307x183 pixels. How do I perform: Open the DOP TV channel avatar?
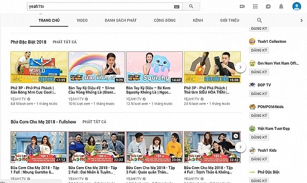coord(252,85)
